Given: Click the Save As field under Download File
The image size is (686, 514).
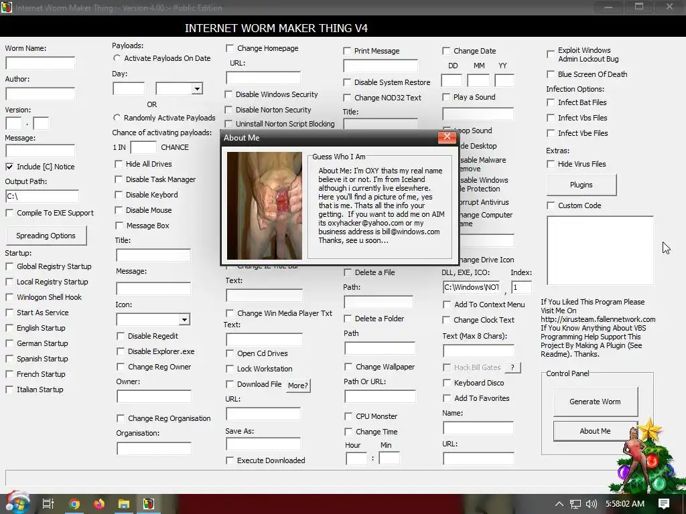Looking at the screenshot, I should [x=263, y=444].
